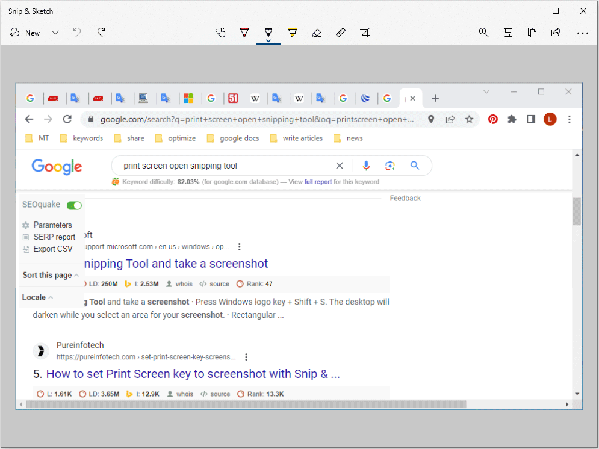Click the horizontal scrollbar thumb in the snip
599x449 pixels.
coord(246,404)
